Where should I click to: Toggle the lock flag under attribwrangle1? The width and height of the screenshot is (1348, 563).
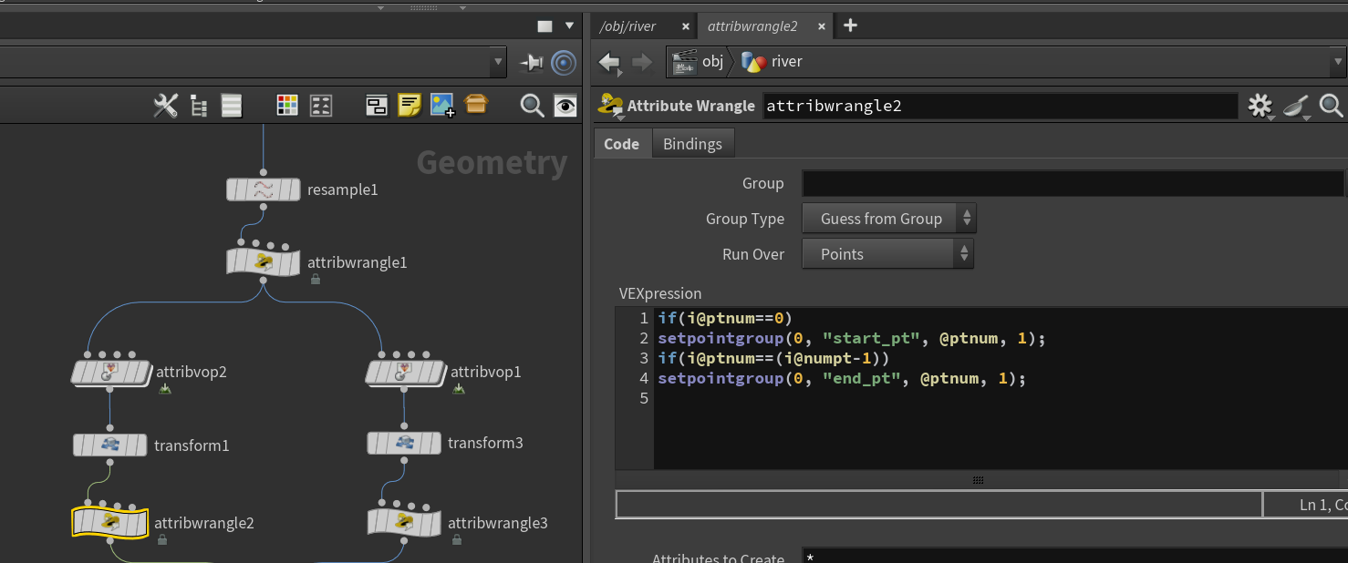(315, 281)
